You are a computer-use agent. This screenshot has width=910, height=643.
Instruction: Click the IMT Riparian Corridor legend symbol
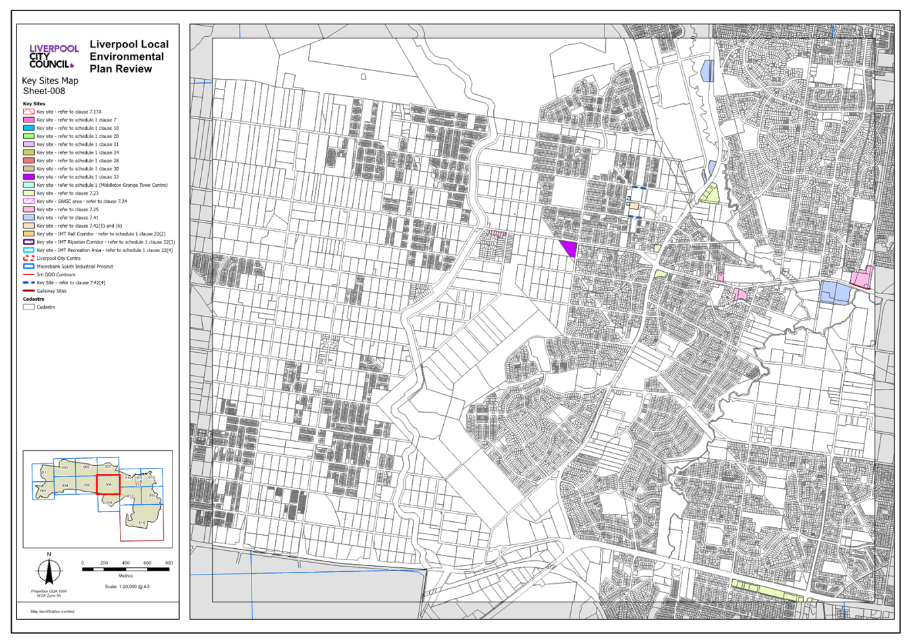click(x=28, y=242)
